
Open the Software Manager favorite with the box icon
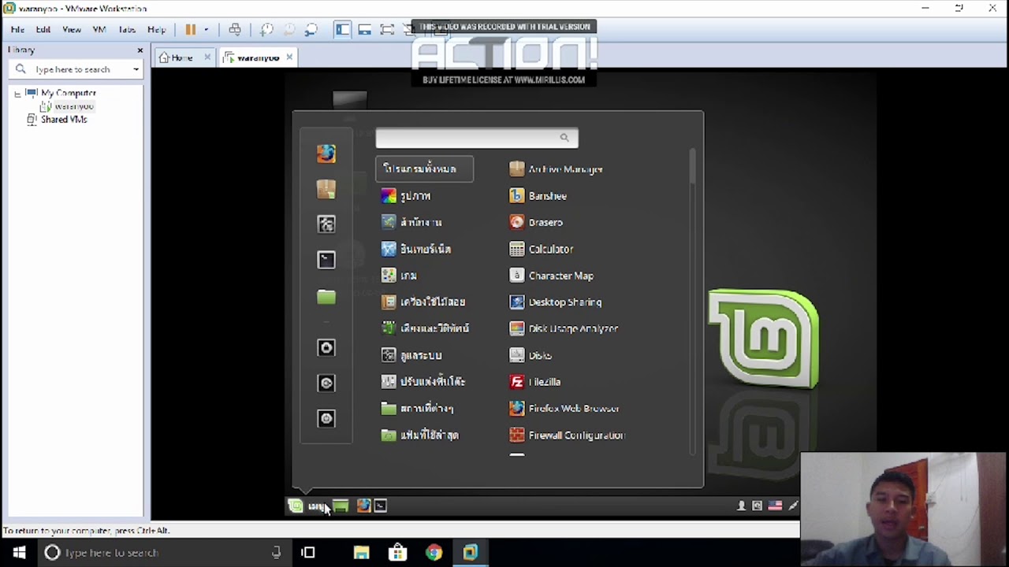point(326,189)
